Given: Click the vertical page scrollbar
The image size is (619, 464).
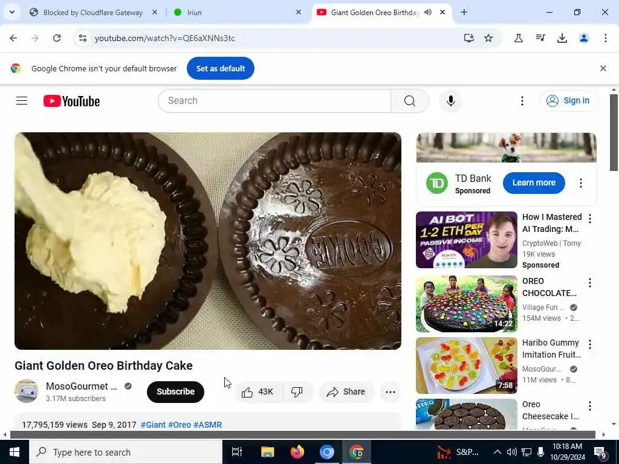Looking at the screenshot, I should (614, 132).
